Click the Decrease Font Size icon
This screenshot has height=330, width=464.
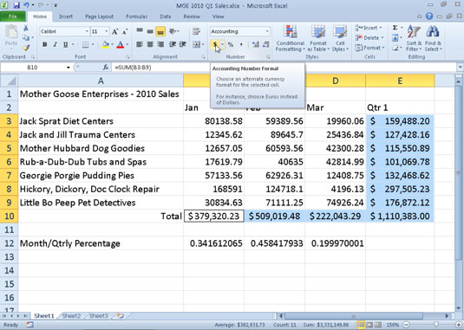coord(125,31)
